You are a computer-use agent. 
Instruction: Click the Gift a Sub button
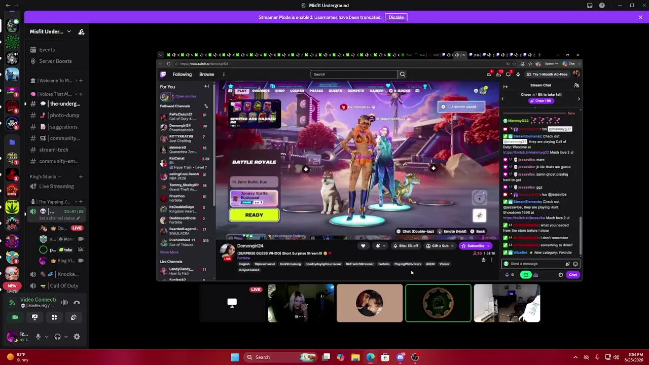(x=439, y=246)
